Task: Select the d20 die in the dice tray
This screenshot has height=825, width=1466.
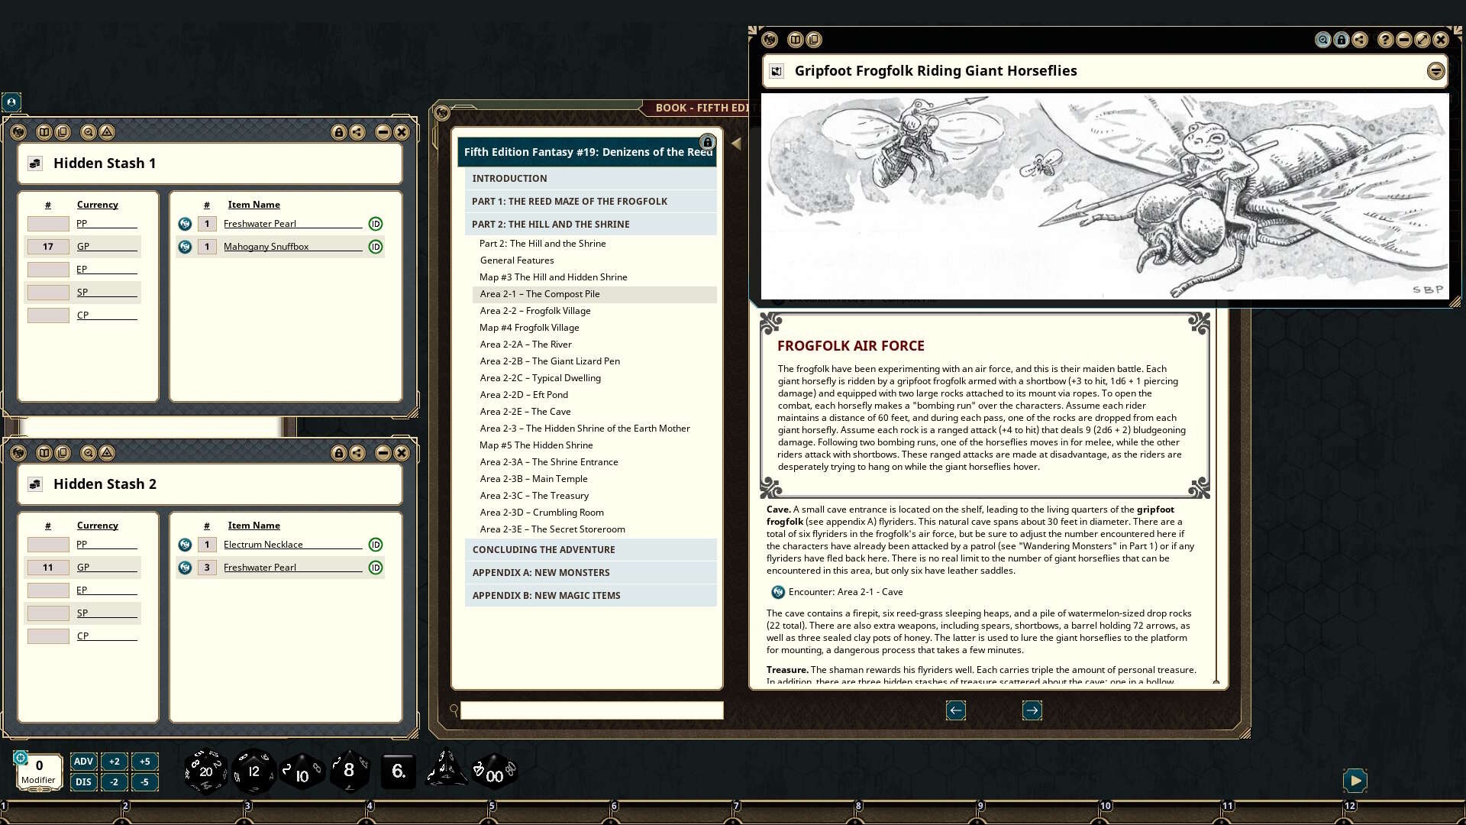Action: 205,772
